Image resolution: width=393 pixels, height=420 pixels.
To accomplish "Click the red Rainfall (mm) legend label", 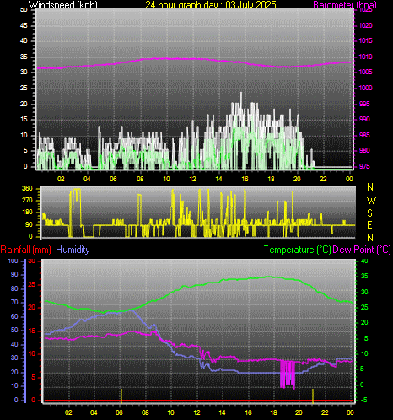I will pyautogui.click(x=26, y=250).
